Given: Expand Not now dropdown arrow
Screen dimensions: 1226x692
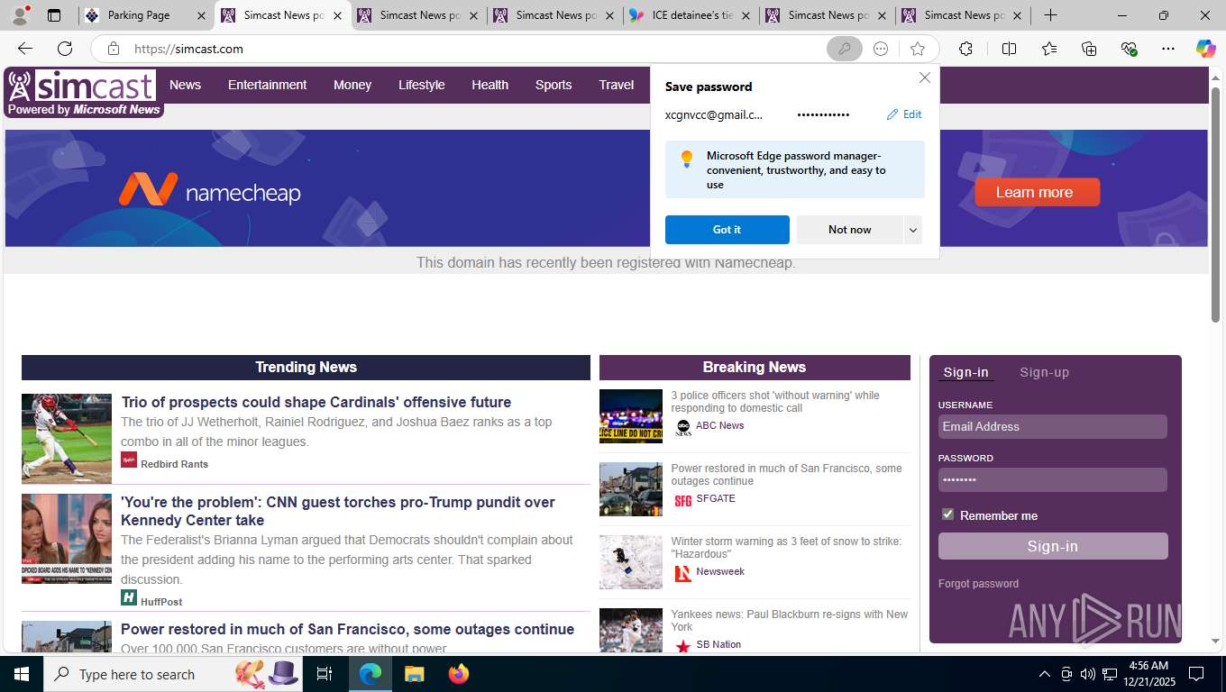Looking at the screenshot, I should tap(912, 230).
